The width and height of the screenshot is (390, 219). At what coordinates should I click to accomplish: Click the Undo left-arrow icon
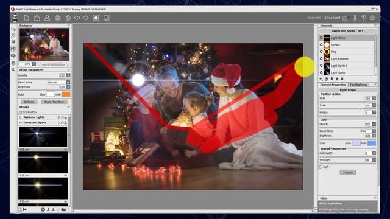pyautogui.click(x=77, y=18)
